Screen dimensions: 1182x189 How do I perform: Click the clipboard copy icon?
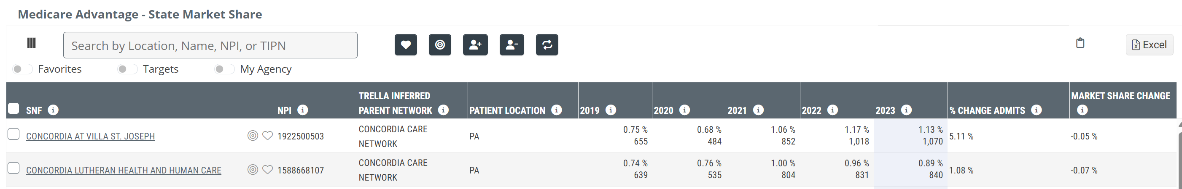(x=1080, y=43)
